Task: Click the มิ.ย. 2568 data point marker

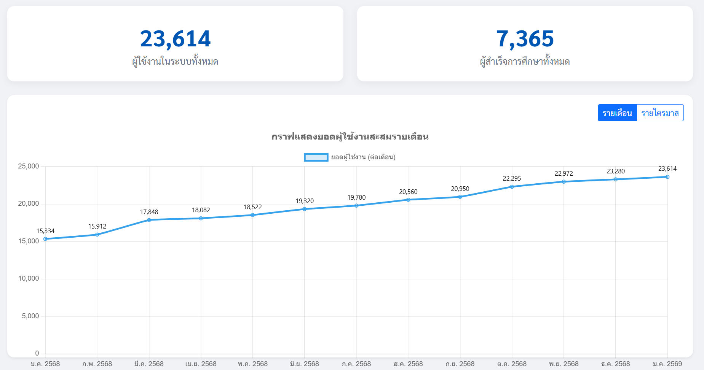Action: (x=305, y=209)
